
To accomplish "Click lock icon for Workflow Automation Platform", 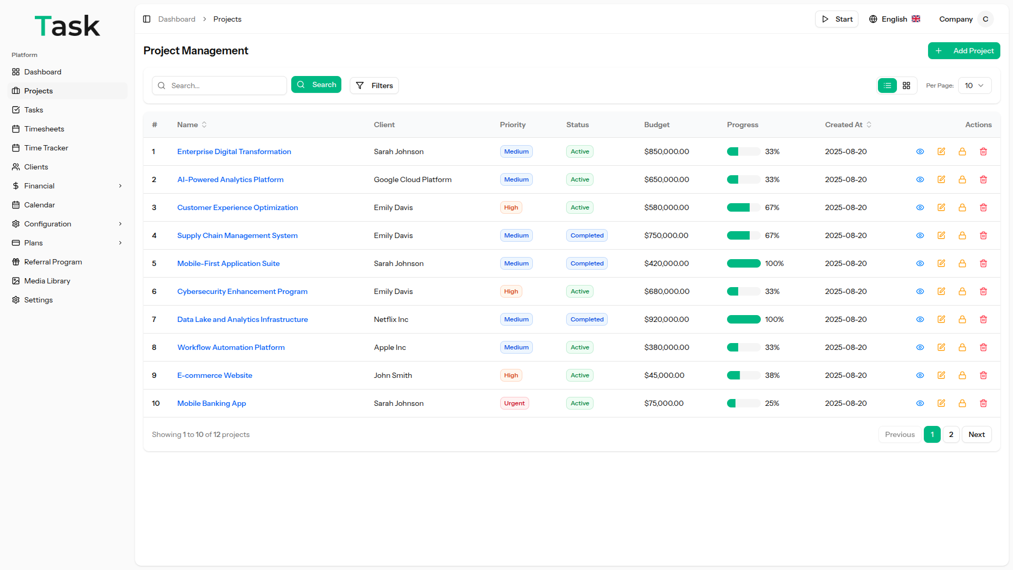I will pyautogui.click(x=962, y=347).
